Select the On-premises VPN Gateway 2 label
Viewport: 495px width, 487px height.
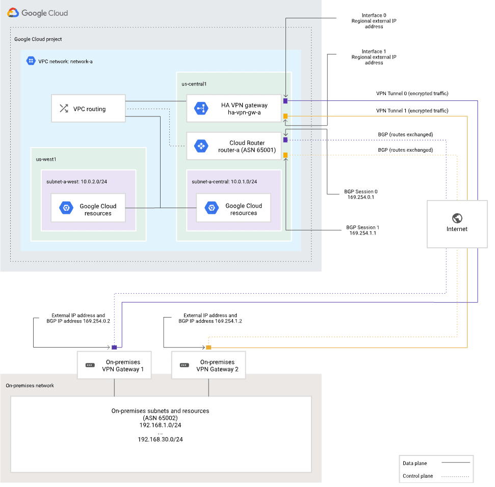point(217,366)
